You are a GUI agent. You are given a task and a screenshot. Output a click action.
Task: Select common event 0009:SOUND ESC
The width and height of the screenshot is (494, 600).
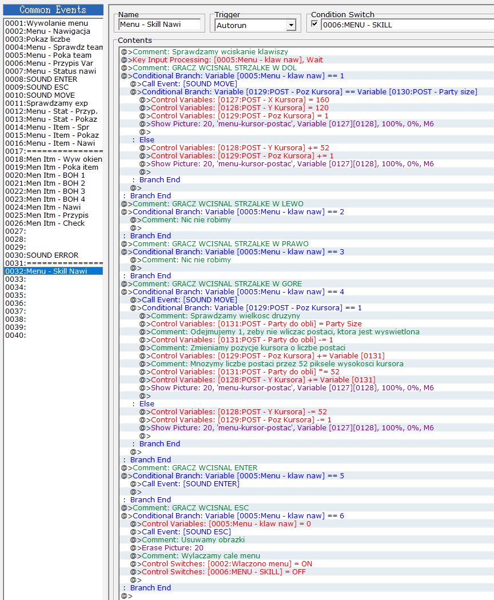point(53,87)
